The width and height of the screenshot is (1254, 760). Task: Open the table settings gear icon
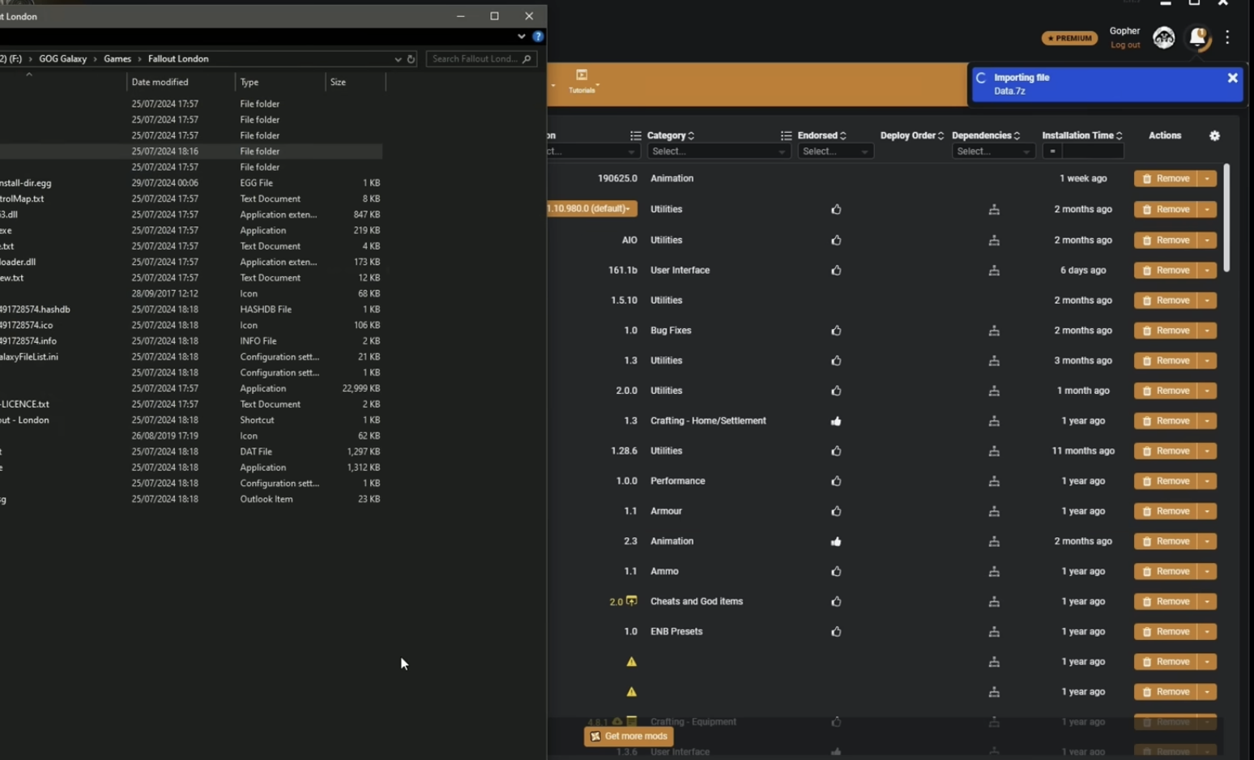(x=1214, y=136)
